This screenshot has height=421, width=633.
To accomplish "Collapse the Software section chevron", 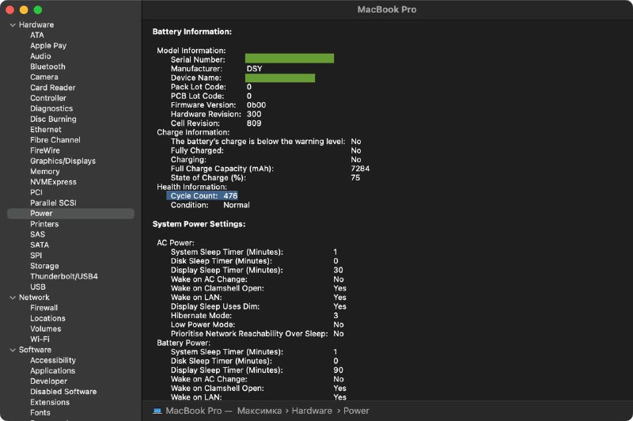I will [x=13, y=350].
